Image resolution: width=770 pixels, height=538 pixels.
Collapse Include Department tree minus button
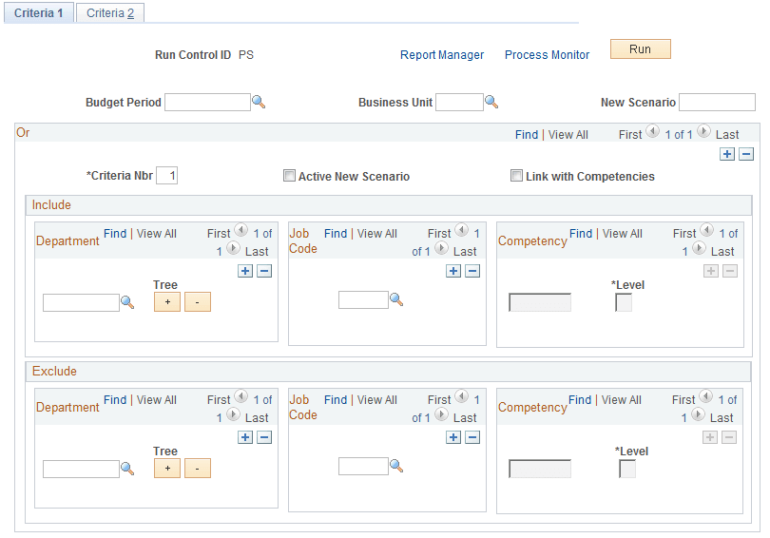pos(198,302)
